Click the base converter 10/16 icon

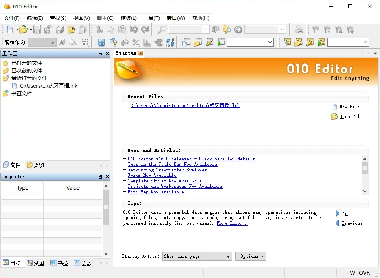coord(170,42)
